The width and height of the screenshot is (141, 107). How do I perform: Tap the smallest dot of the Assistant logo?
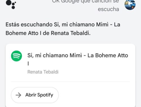click(15, 2)
